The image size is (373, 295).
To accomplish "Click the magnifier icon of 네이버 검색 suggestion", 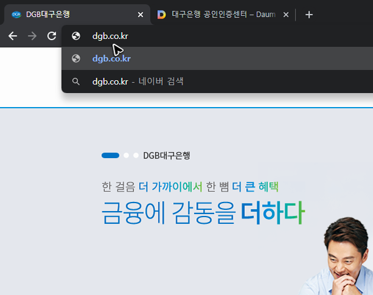I will pos(76,82).
